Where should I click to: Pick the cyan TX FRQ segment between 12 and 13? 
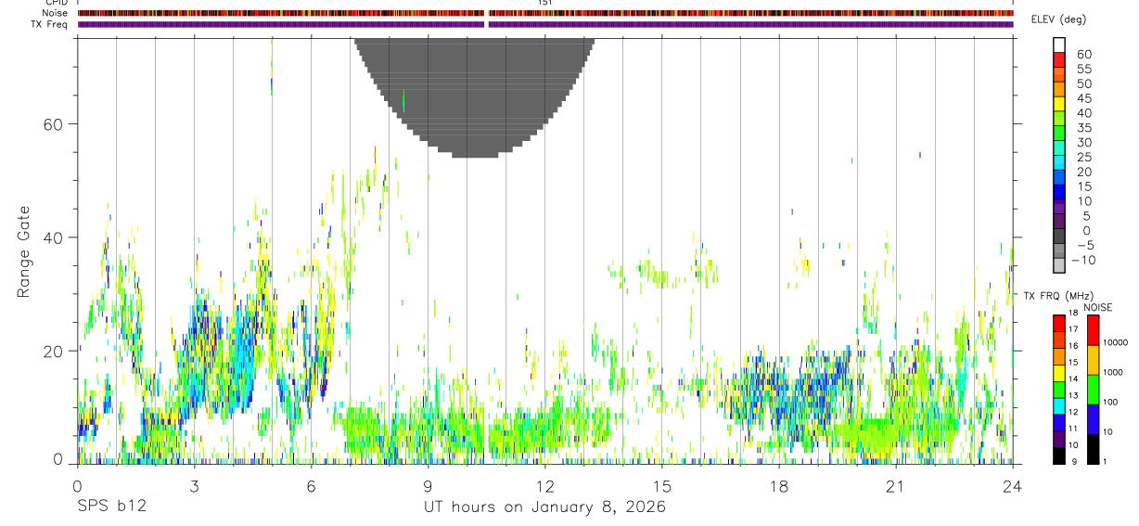[x=1059, y=405]
